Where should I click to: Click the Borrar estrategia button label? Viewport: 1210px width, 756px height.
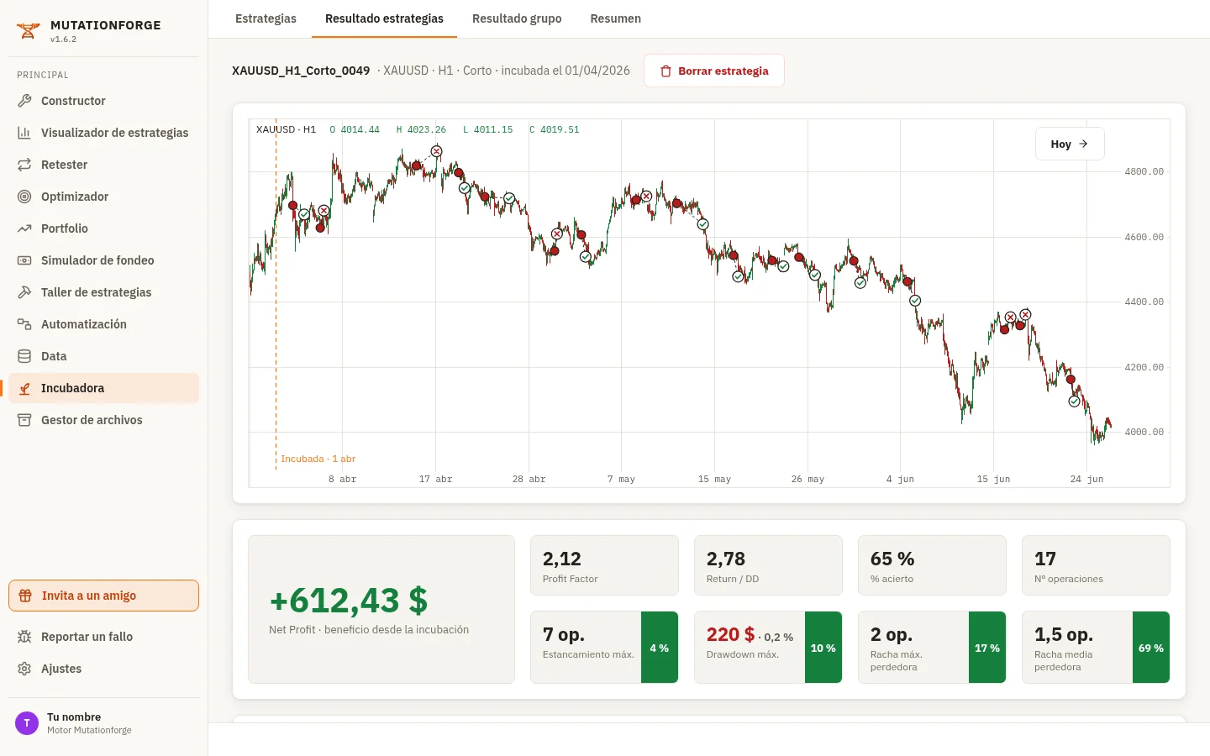pyautogui.click(x=723, y=71)
